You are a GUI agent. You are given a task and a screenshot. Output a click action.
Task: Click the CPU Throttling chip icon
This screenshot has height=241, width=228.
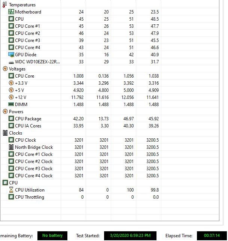[11, 197]
